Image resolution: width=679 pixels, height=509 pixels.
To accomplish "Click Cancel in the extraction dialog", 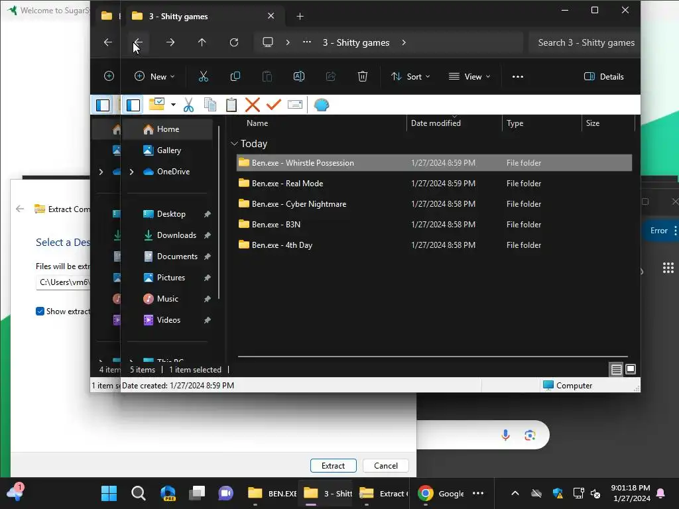I will coord(385,466).
